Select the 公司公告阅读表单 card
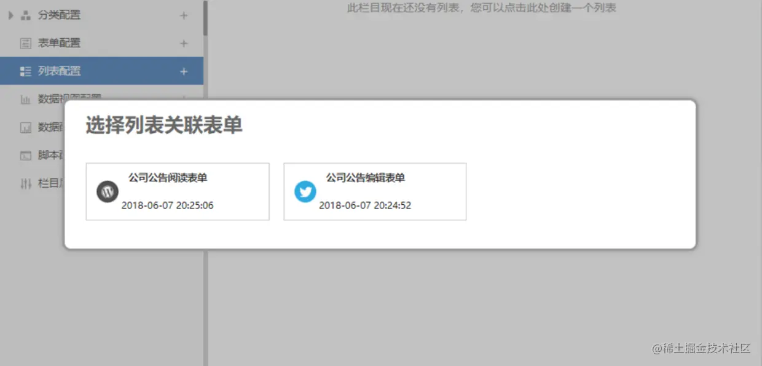Viewport: 762px width, 366px height. point(178,191)
